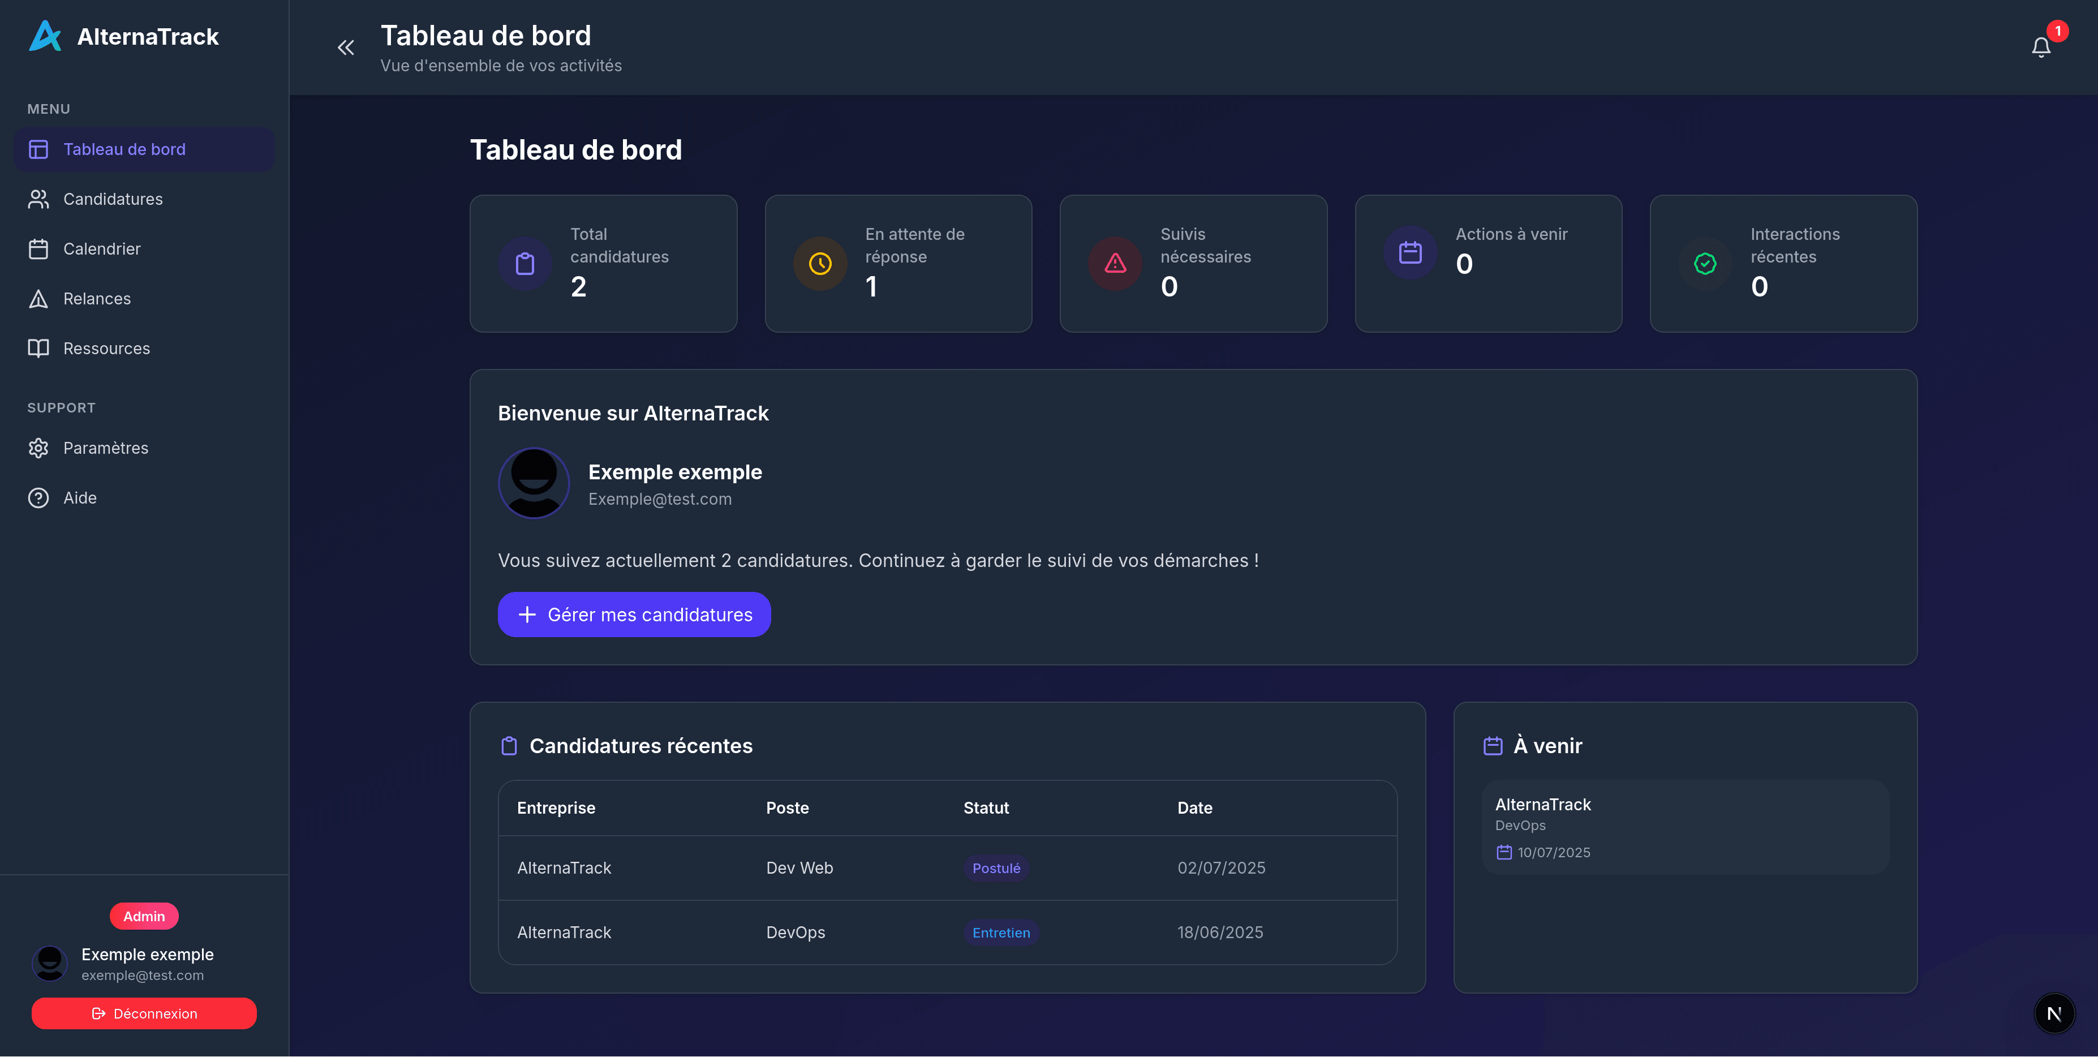Select the Calendrier sidebar icon
The height and width of the screenshot is (1057, 2098).
[x=39, y=248]
